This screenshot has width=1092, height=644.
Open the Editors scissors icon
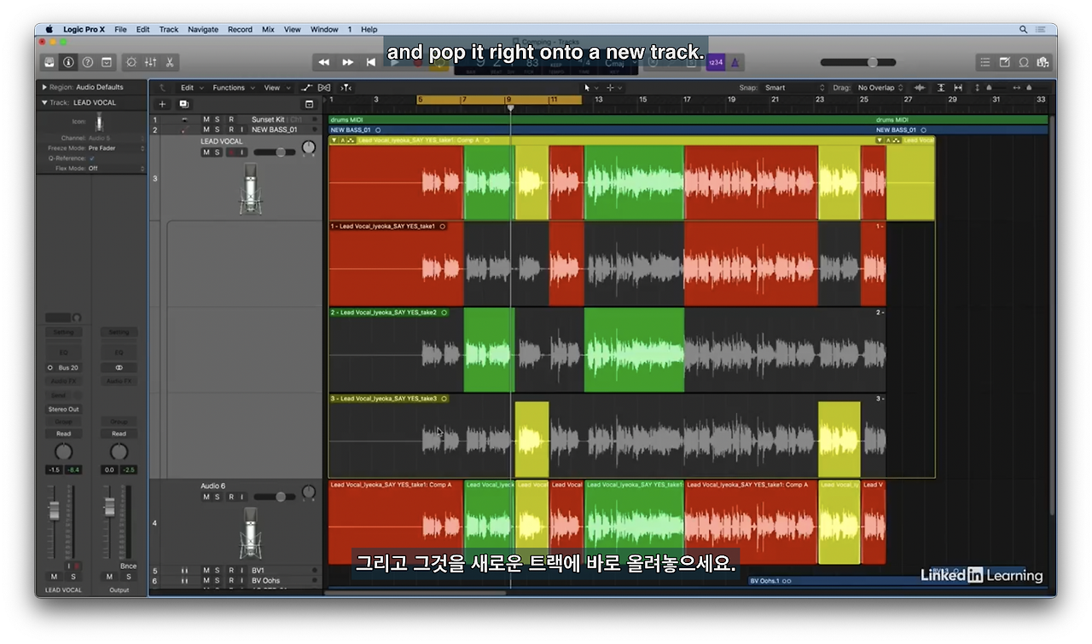pyautogui.click(x=170, y=62)
